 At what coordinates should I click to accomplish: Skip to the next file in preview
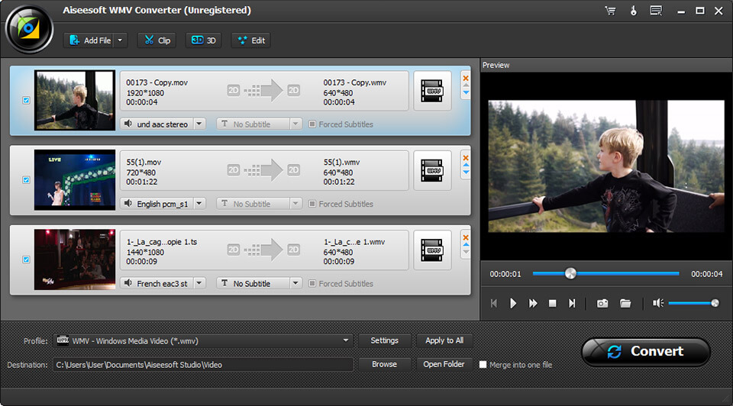click(x=572, y=303)
